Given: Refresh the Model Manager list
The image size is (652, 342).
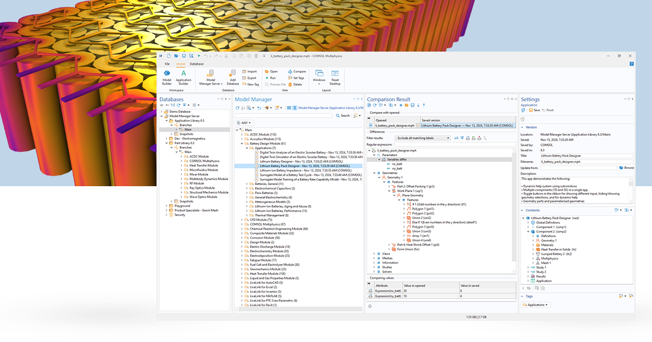Looking at the screenshot, I should click(x=237, y=107).
